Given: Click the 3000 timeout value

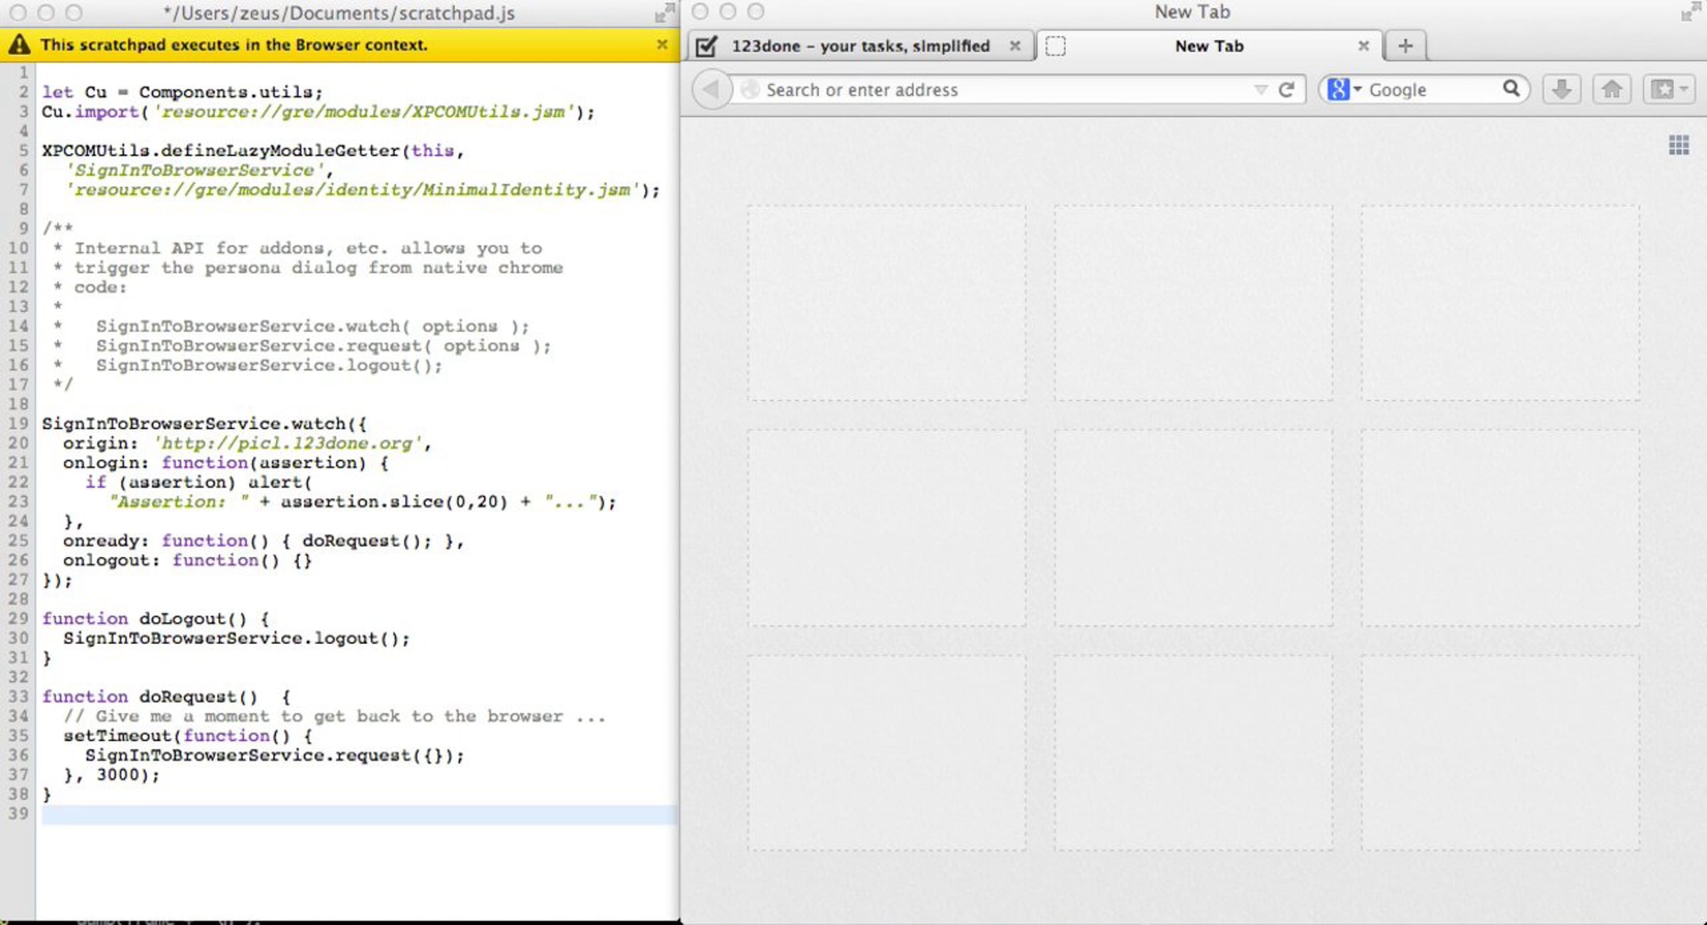Looking at the screenshot, I should coord(117,774).
